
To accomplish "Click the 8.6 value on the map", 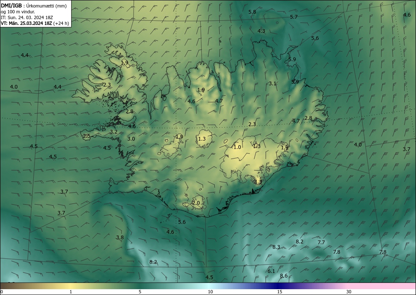I will pyautogui.click(x=284, y=276).
